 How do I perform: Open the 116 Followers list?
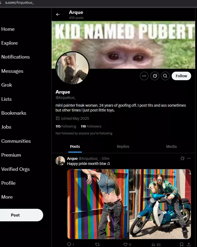[91, 126]
